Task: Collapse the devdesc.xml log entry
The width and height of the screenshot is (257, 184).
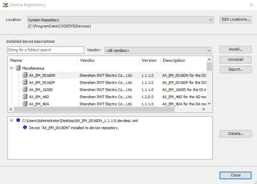Action: pyautogui.click(x=11, y=120)
